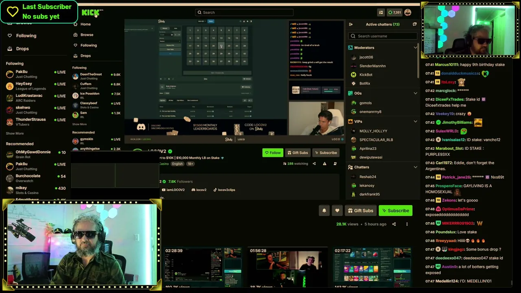The width and height of the screenshot is (521, 293).
Task: Open the skehwo channel row
Action: point(36,110)
